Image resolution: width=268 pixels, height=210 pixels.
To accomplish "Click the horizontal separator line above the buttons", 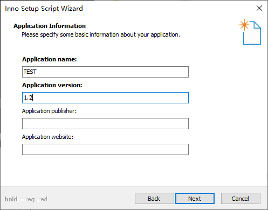I will [x=134, y=186].
